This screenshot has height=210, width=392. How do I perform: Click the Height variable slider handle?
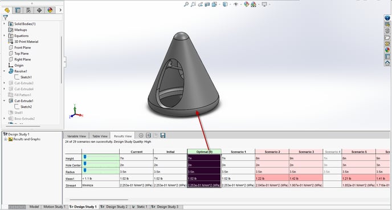[85, 156]
